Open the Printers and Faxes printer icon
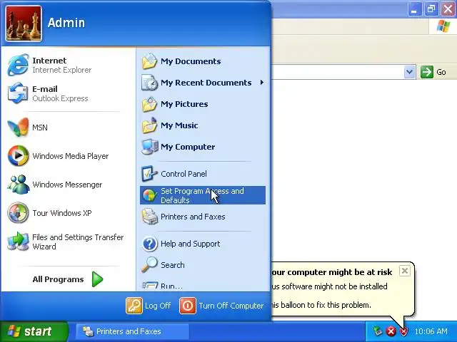 [x=149, y=217]
